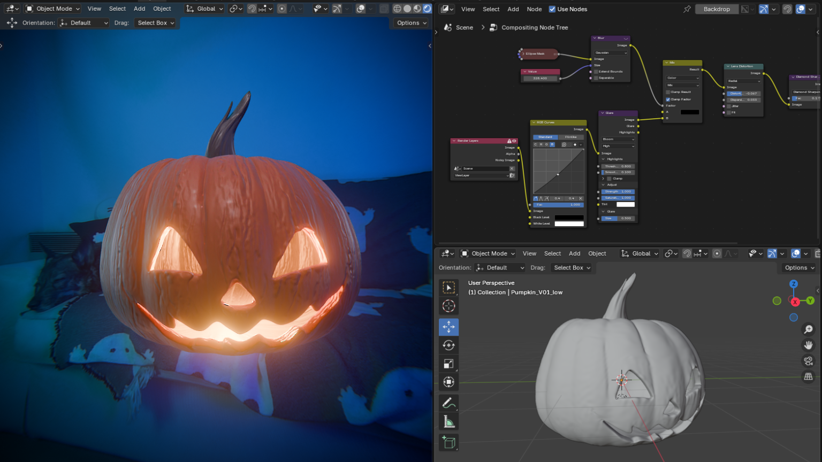Image resolution: width=822 pixels, height=462 pixels.
Task: Choose the Annotate tool
Action: point(449,403)
